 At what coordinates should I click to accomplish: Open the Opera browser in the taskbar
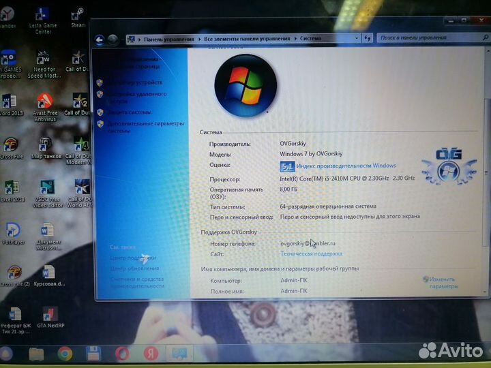[122, 353]
